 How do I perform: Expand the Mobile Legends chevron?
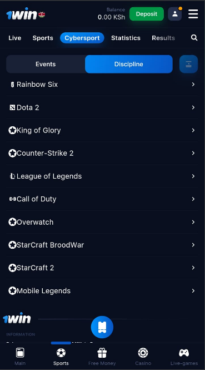[x=193, y=290]
